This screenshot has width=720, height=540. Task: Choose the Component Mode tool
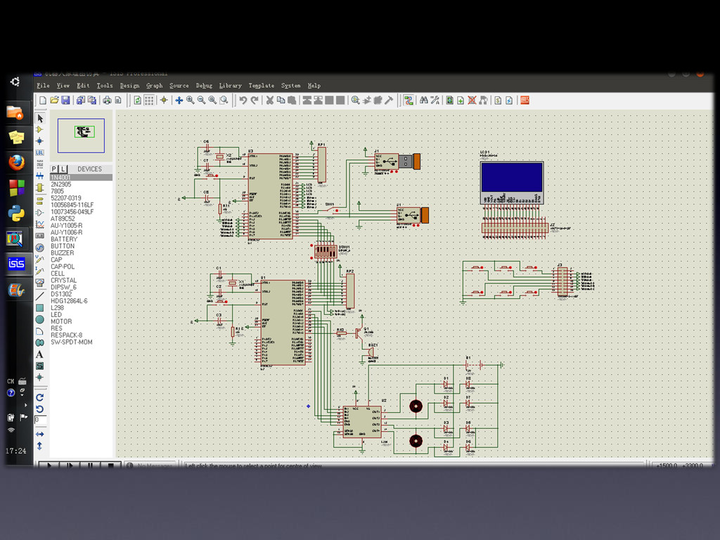(40, 129)
